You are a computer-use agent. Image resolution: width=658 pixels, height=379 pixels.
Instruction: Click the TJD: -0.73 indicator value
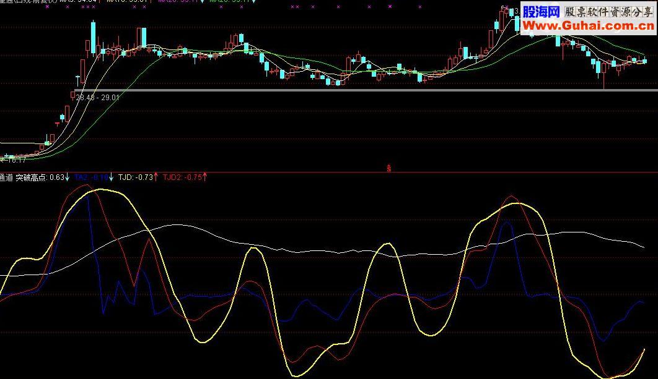click(x=135, y=177)
